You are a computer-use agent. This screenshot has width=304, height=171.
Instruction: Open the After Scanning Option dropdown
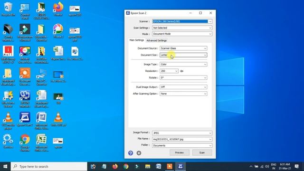coord(183,94)
